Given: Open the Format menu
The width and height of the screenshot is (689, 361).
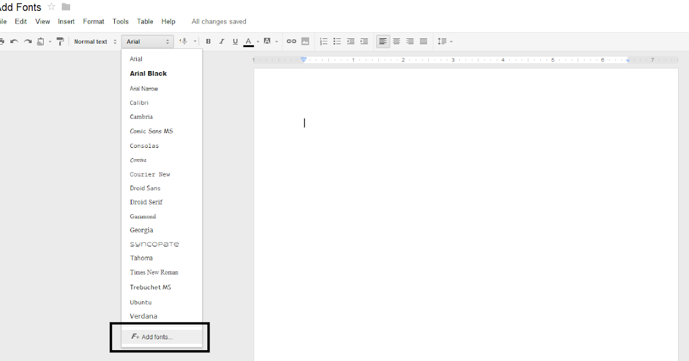Looking at the screenshot, I should tap(94, 21).
